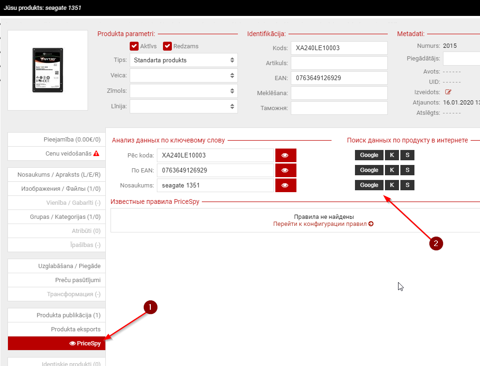Toggle the Aktīvs checkbox
Viewport: 480px width, 366px height.
134,46
